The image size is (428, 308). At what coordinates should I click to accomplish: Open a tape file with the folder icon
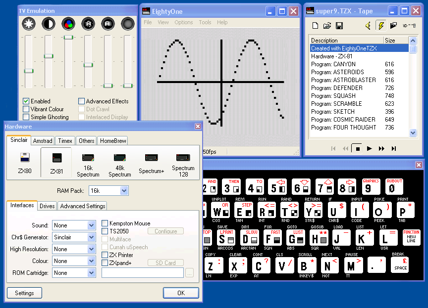point(327,26)
